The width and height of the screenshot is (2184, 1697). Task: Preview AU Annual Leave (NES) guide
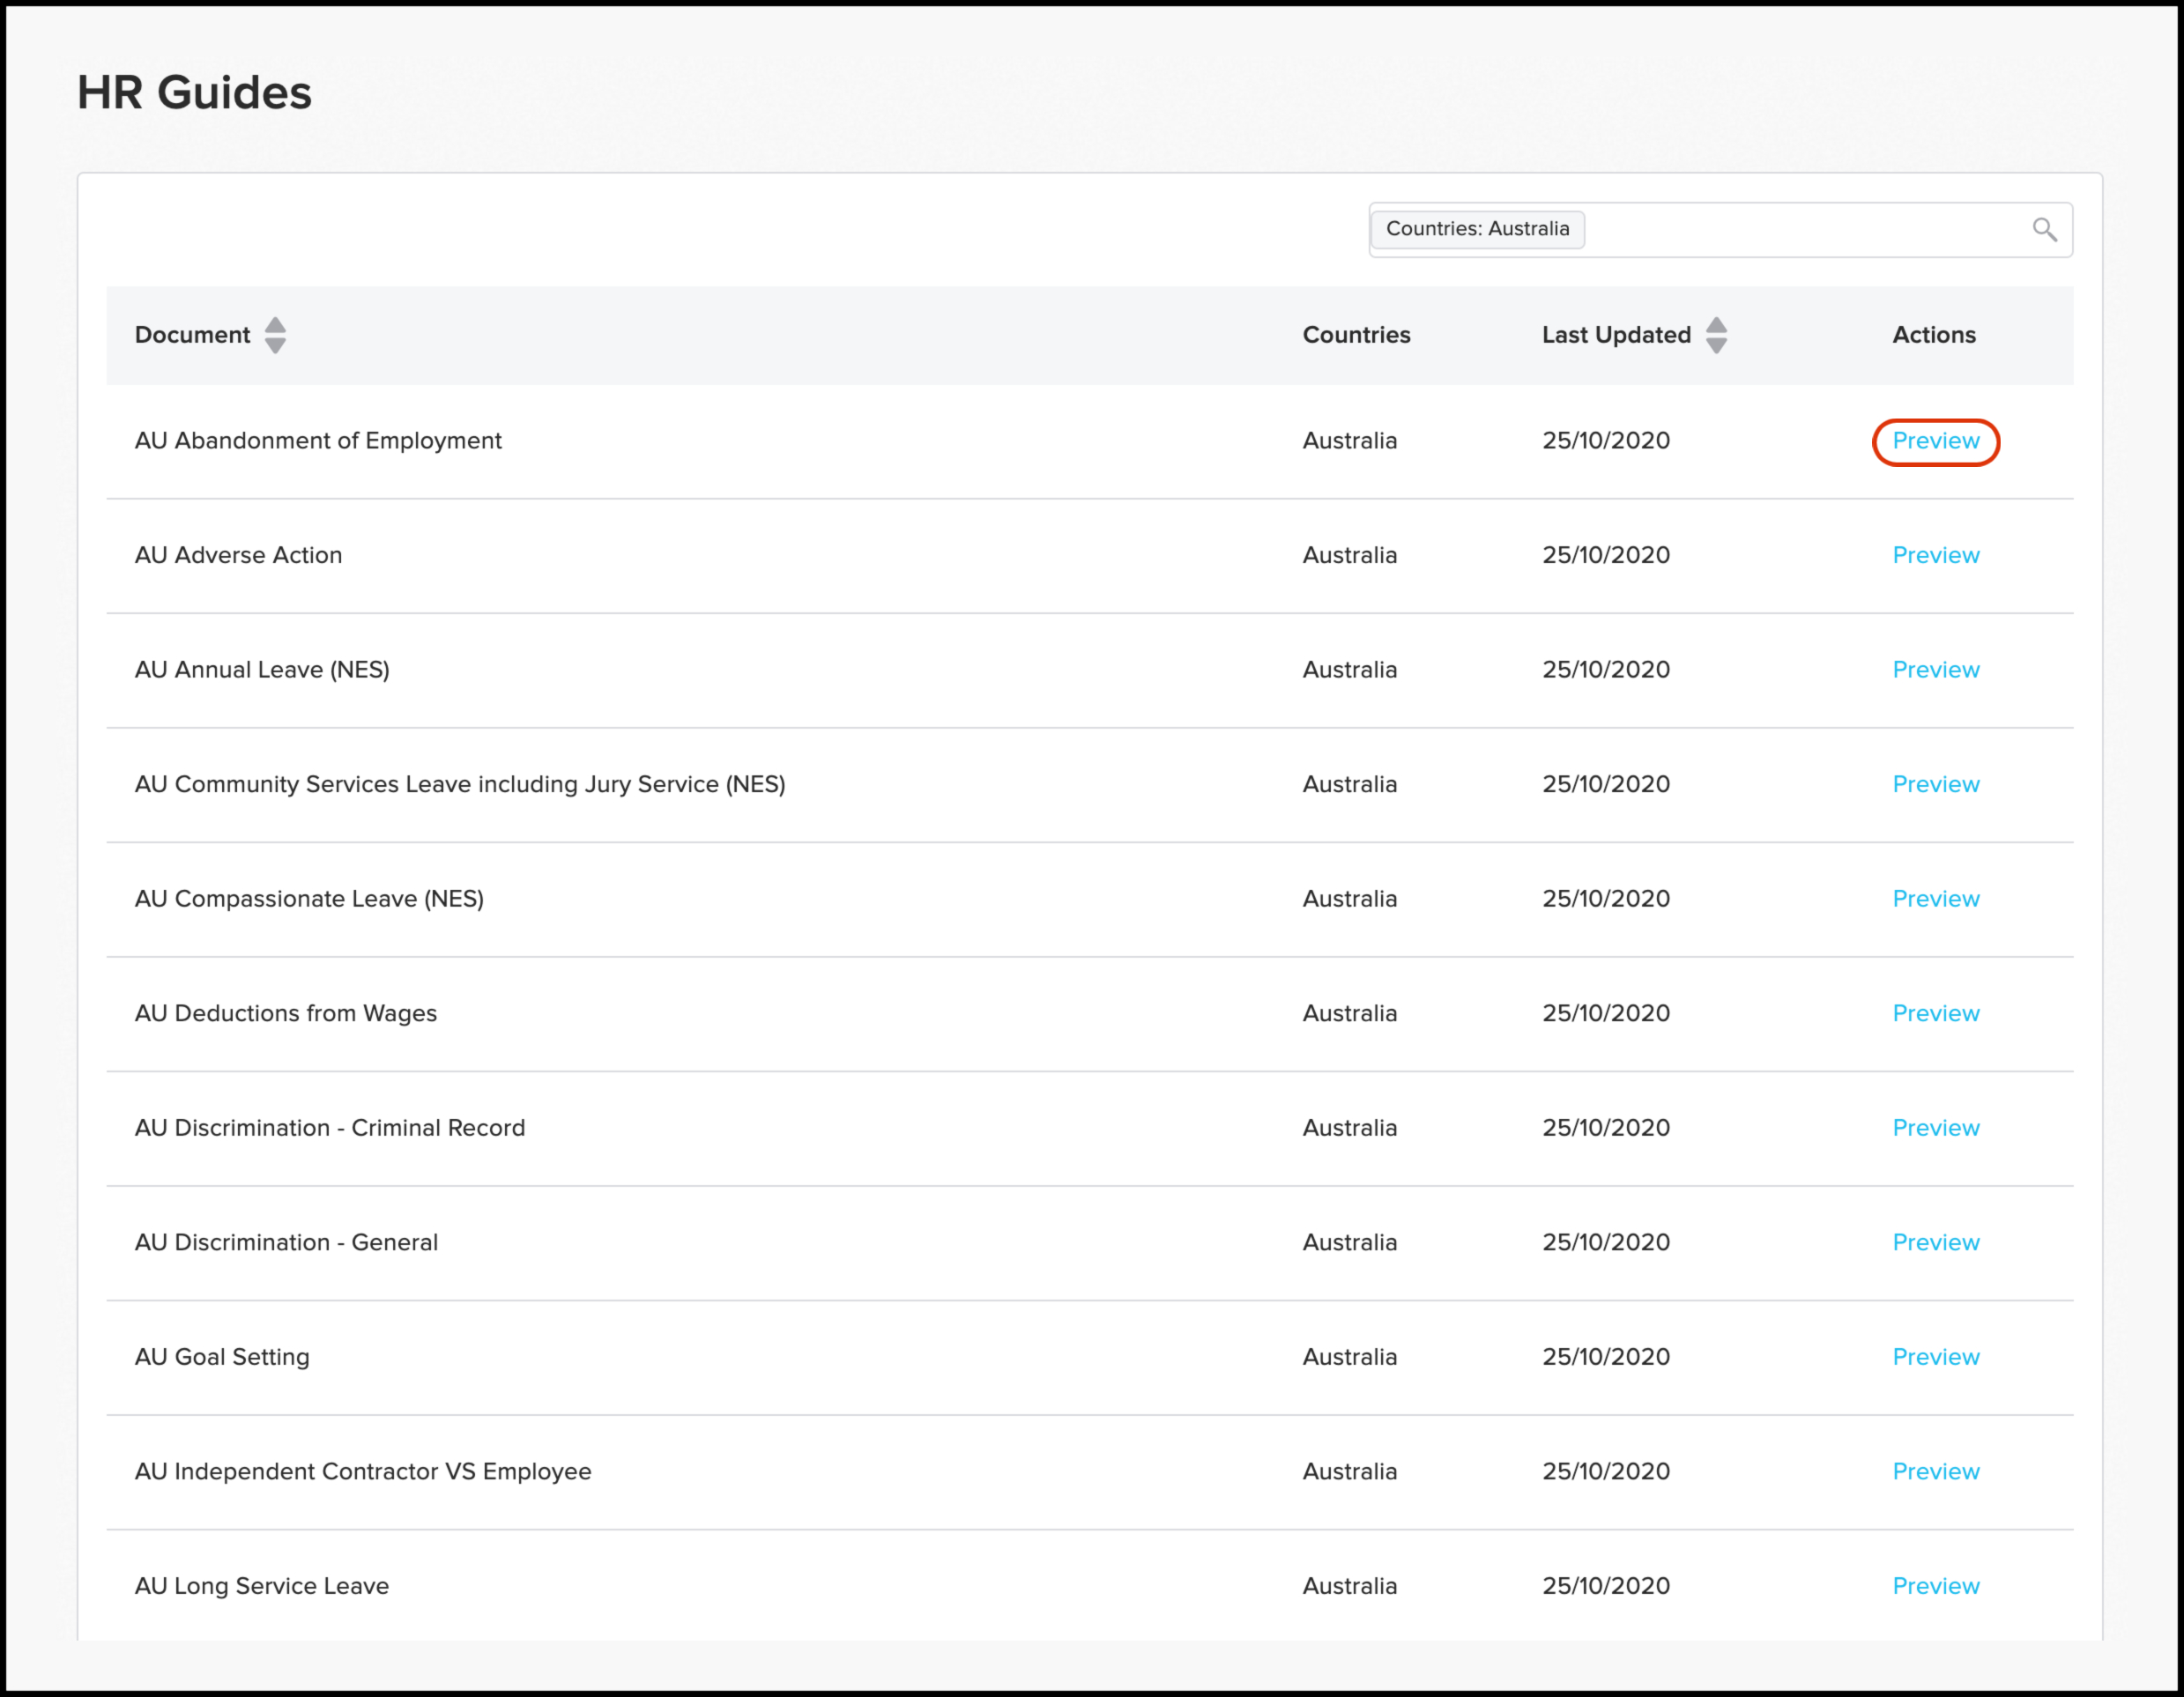coord(1935,670)
